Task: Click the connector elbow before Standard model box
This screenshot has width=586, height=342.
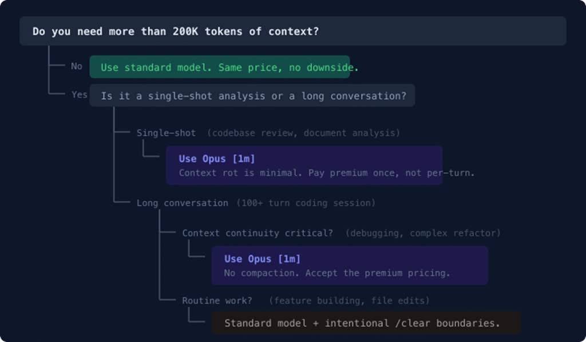Action: 197,315
